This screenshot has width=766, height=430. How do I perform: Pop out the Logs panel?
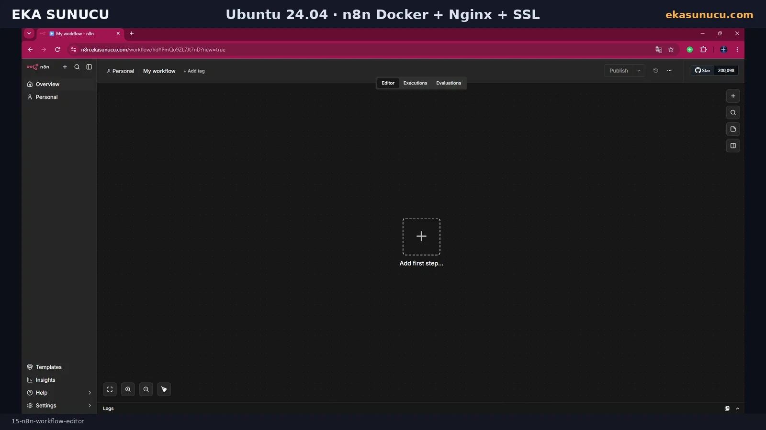coord(727,408)
